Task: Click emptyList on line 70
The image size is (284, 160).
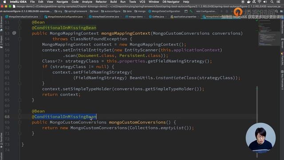Action: point(172,128)
